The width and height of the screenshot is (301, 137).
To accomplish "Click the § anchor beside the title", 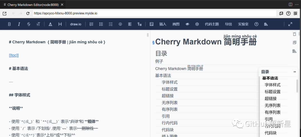I will coord(153,43).
